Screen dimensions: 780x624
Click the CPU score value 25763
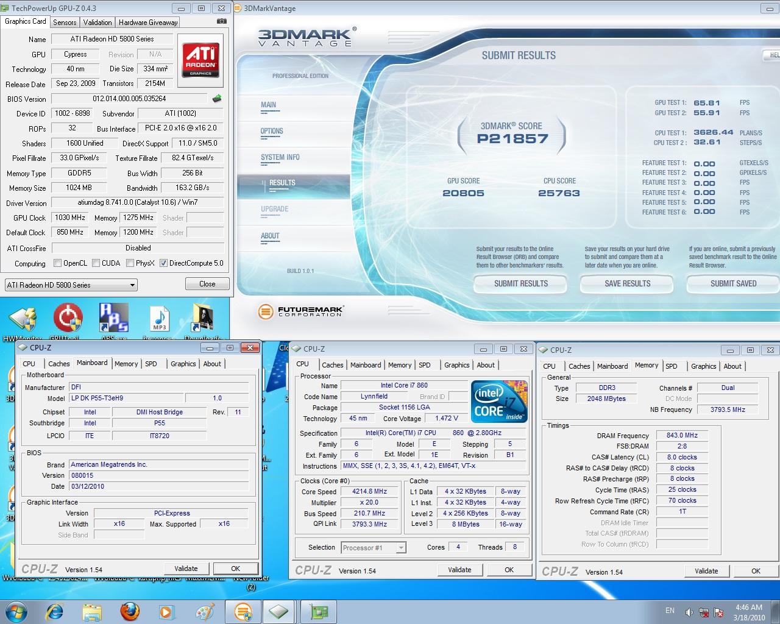point(559,193)
